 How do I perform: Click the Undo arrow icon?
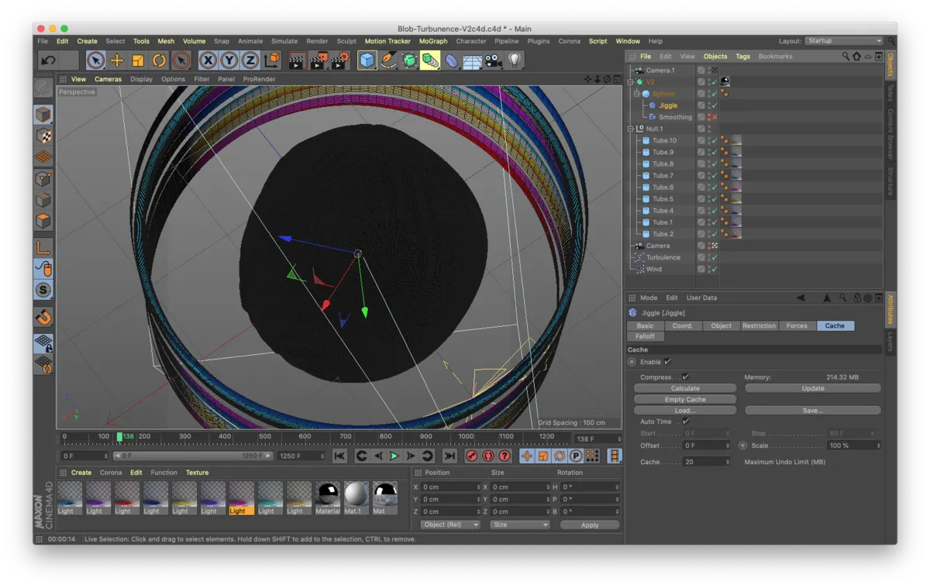pyautogui.click(x=48, y=60)
